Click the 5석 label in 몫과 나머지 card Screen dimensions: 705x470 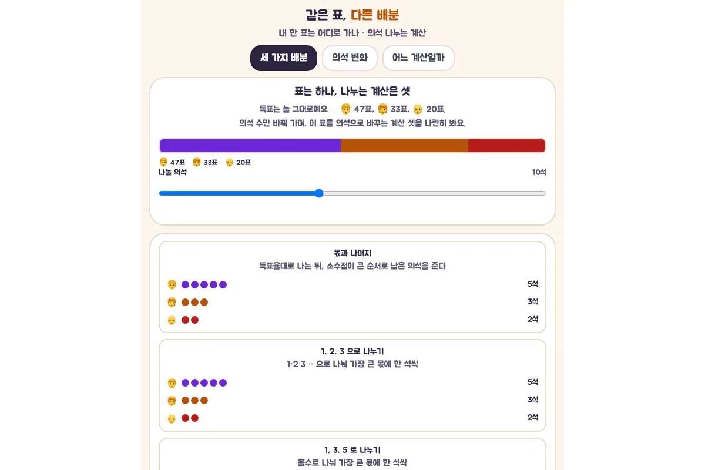533,284
